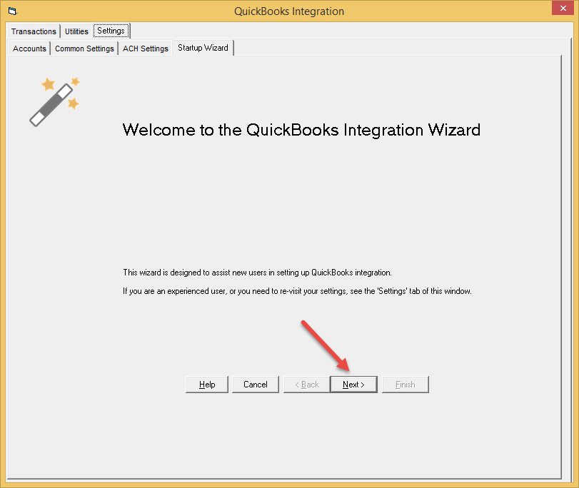Open the Utilities tab
Screen dimensions: 579x488
click(76, 31)
